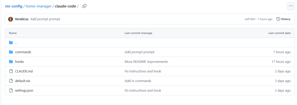Click '2 days ago' date for CLAUDE.md
The height and width of the screenshot is (105, 297).
pos(283,71)
